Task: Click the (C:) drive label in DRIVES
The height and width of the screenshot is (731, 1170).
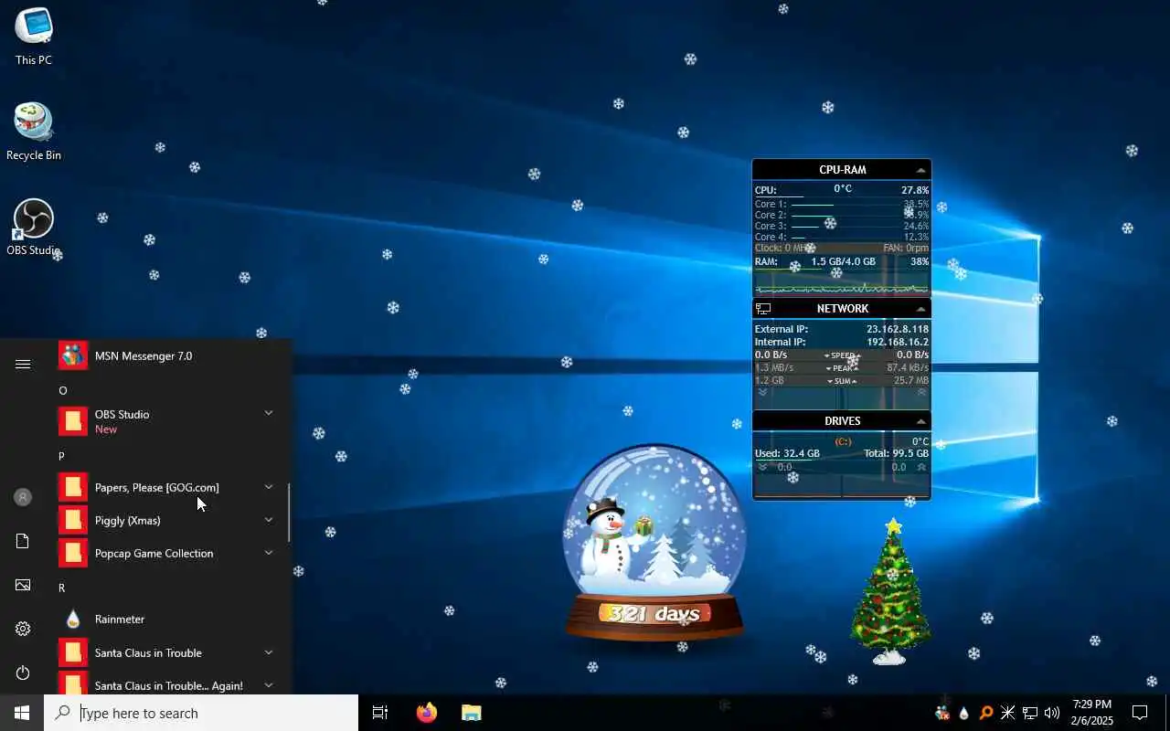Action: (x=843, y=442)
